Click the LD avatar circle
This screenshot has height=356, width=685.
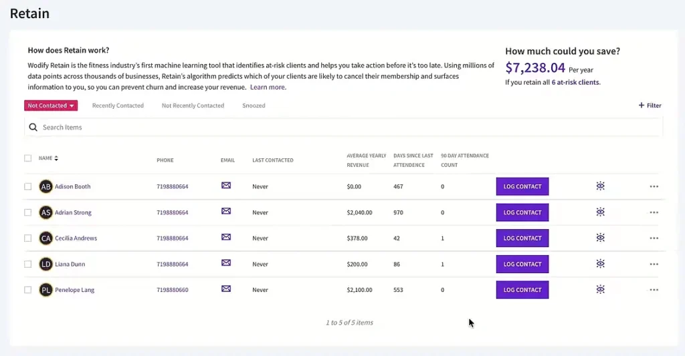pyautogui.click(x=46, y=264)
